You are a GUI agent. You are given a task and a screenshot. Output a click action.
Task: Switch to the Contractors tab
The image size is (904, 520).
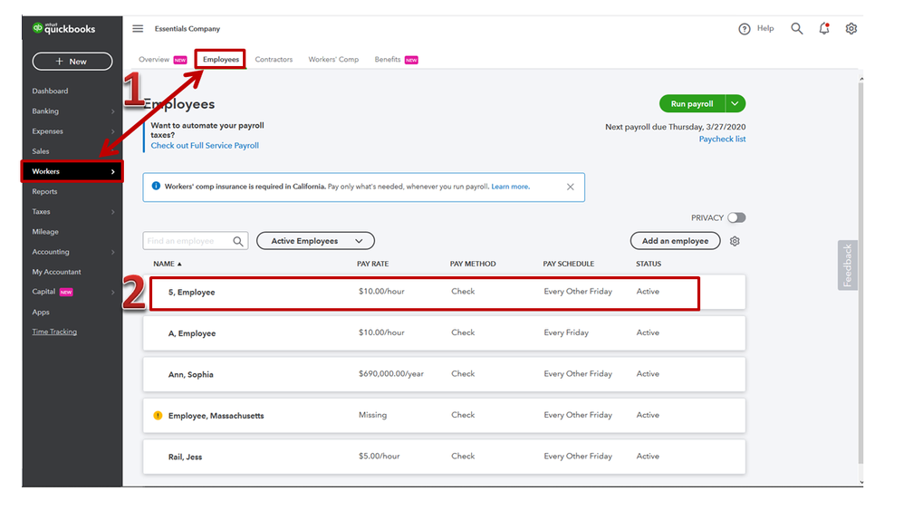[x=274, y=60]
